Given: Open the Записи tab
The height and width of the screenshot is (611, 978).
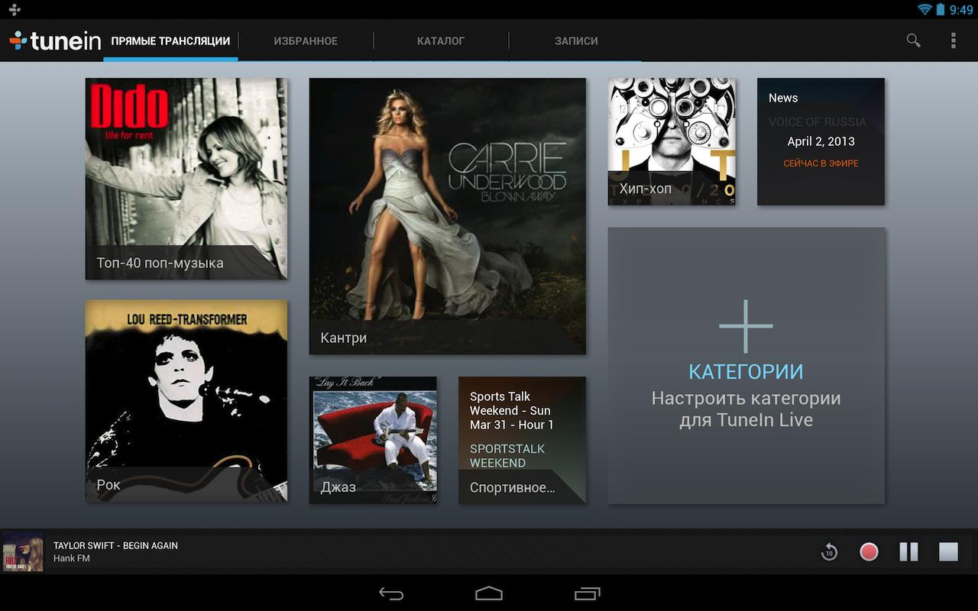Looking at the screenshot, I should (x=576, y=41).
